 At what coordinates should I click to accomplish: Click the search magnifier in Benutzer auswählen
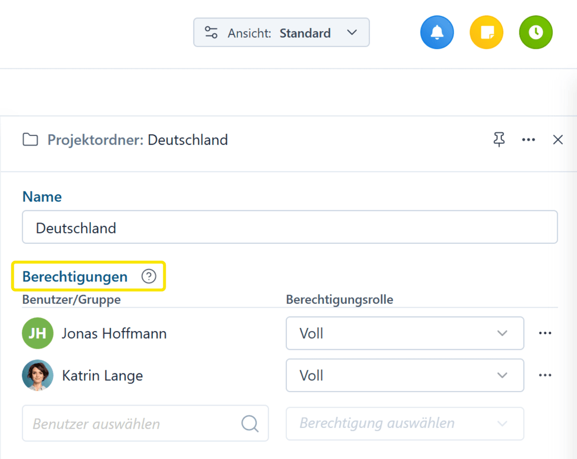click(x=249, y=424)
